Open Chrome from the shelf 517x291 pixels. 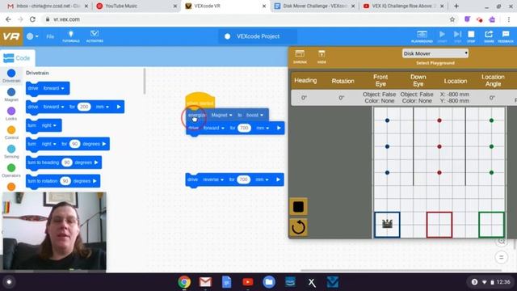click(184, 282)
